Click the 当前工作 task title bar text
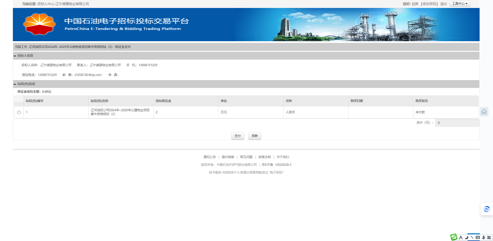Viewport: 493px width, 241px height. pos(73,47)
